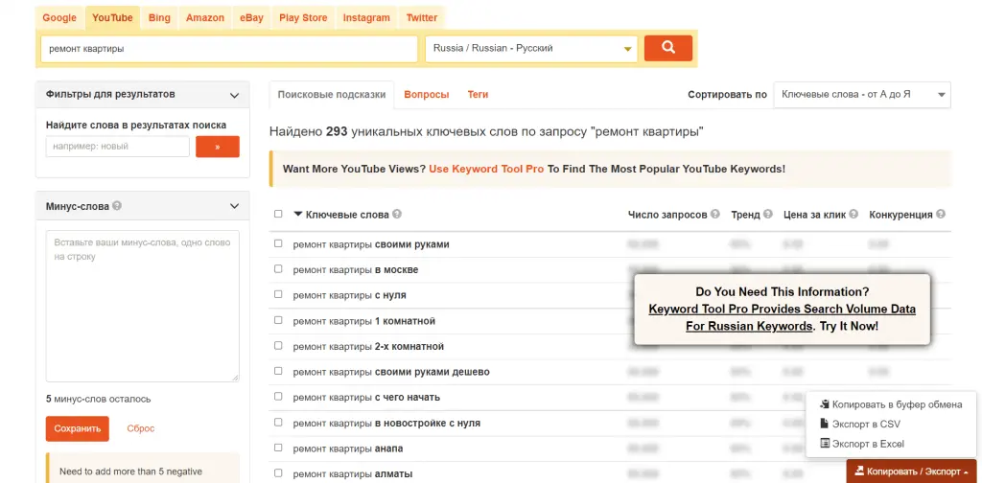Image resolution: width=982 pixels, height=483 pixels.
Task: Click the magnifier search button
Action: (x=668, y=48)
